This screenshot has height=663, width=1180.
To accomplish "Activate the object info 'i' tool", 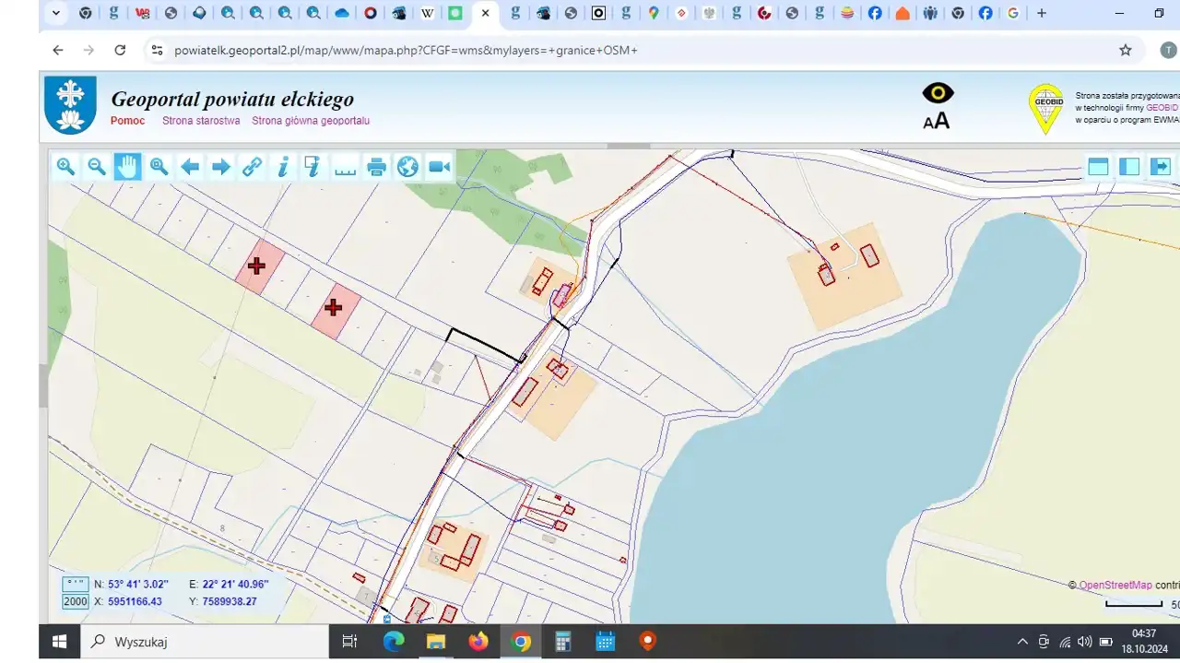I will pyautogui.click(x=283, y=166).
